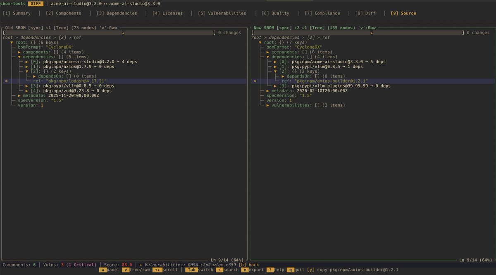This screenshot has width=496, height=275.
Task: Open the [3] Dependencies tab
Action: (117, 13)
